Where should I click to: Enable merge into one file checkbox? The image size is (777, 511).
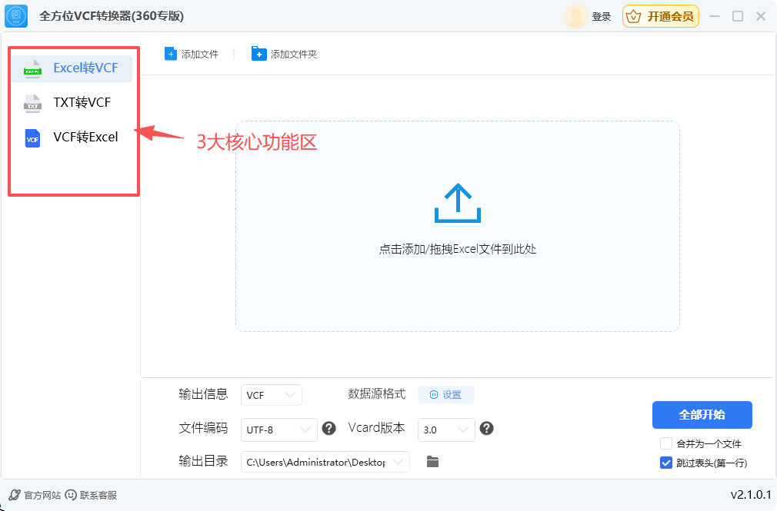(666, 443)
